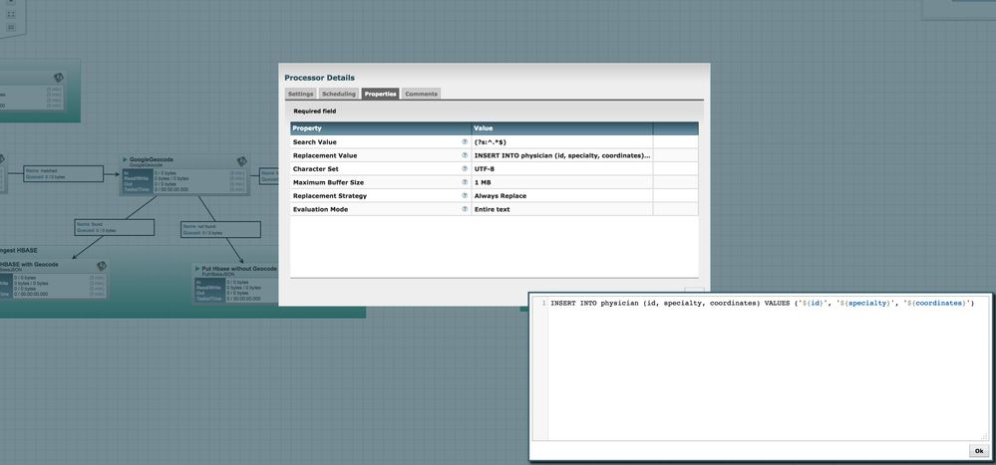
Task: Select the Maximum Buffer Size property name
Action: (328, 182)
